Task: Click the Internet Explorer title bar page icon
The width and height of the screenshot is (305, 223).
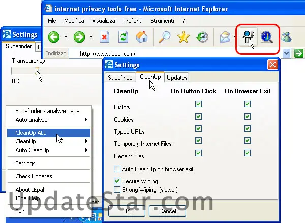Action: pos(48,9)
